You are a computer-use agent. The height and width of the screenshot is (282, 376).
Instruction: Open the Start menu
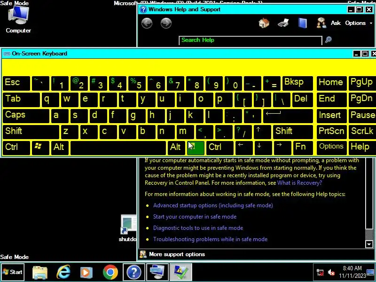click(13, 272)
